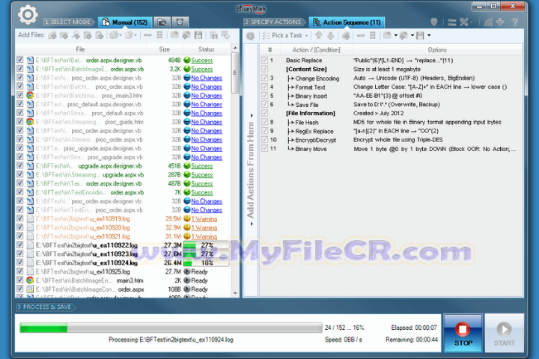Uncheck the proc_main3.htm file checkbox
The width and height of the screenshot is (539, 359).
(20, 95)
